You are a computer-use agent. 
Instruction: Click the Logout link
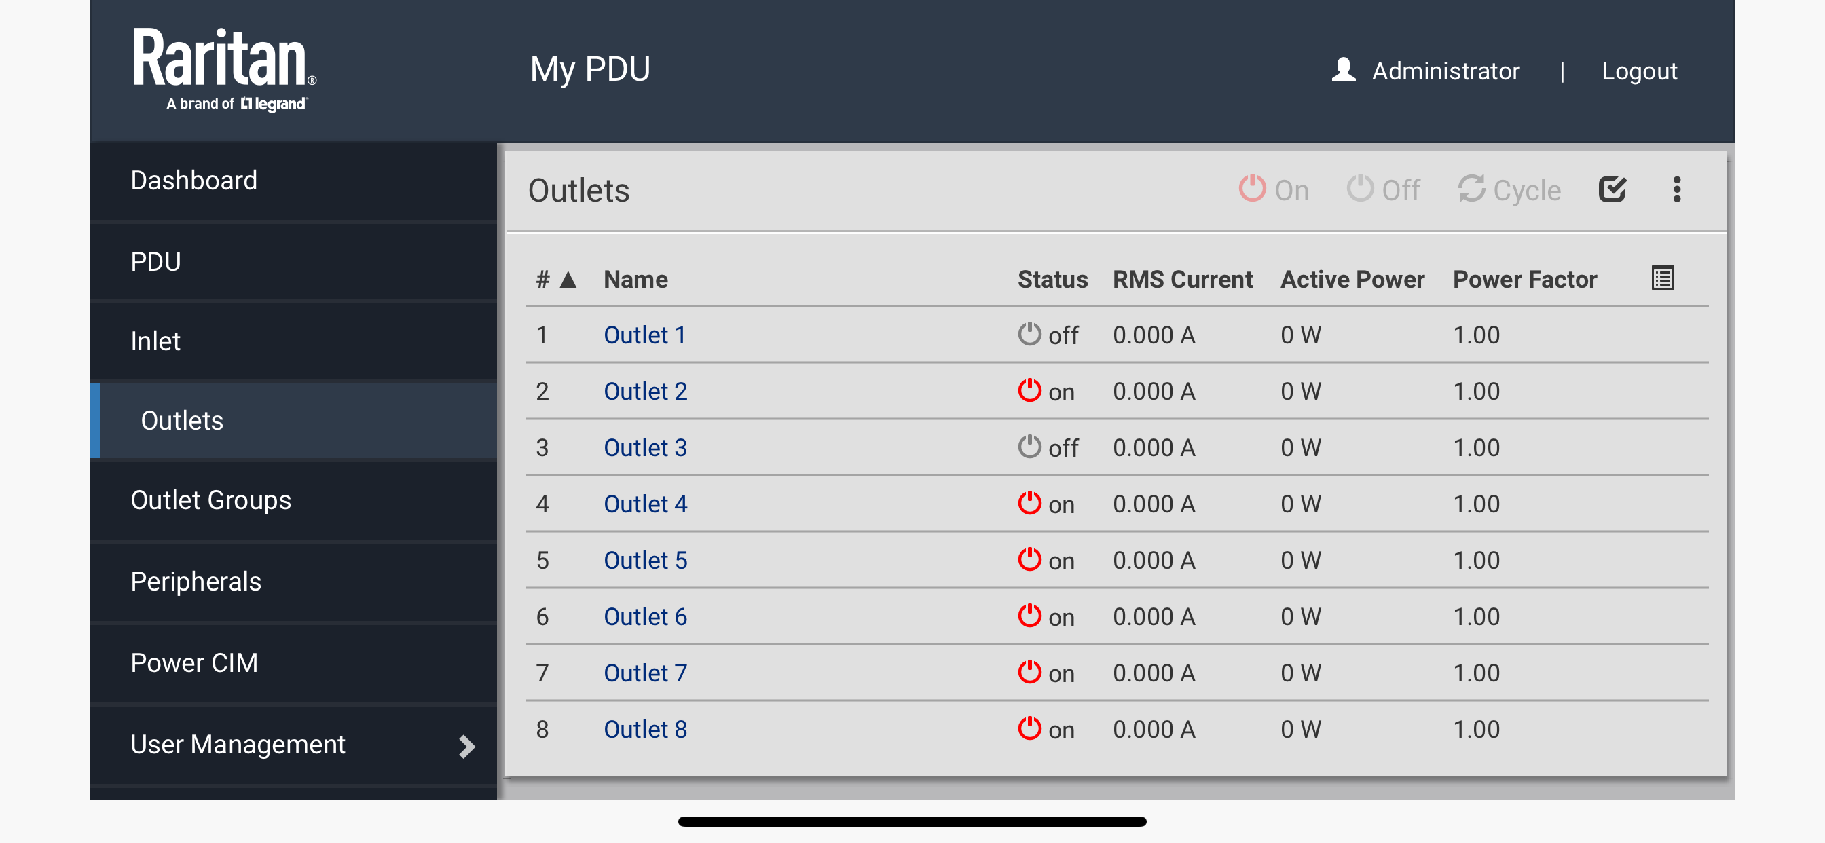1639,71
